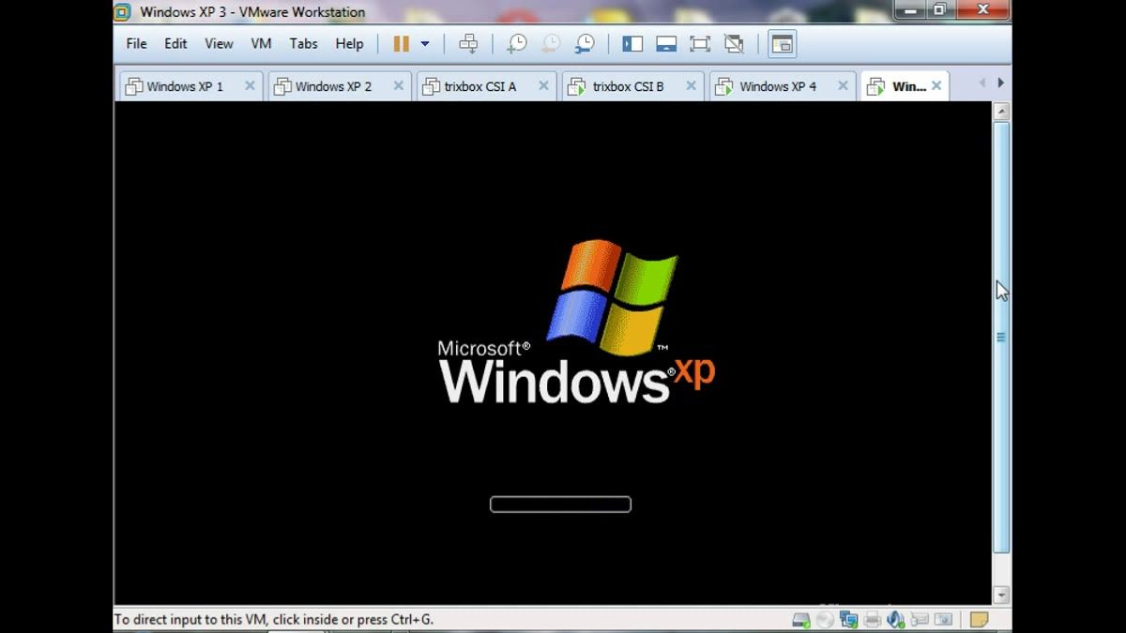
Task: Switch to Unity mode icon
Action: [734, 44]
